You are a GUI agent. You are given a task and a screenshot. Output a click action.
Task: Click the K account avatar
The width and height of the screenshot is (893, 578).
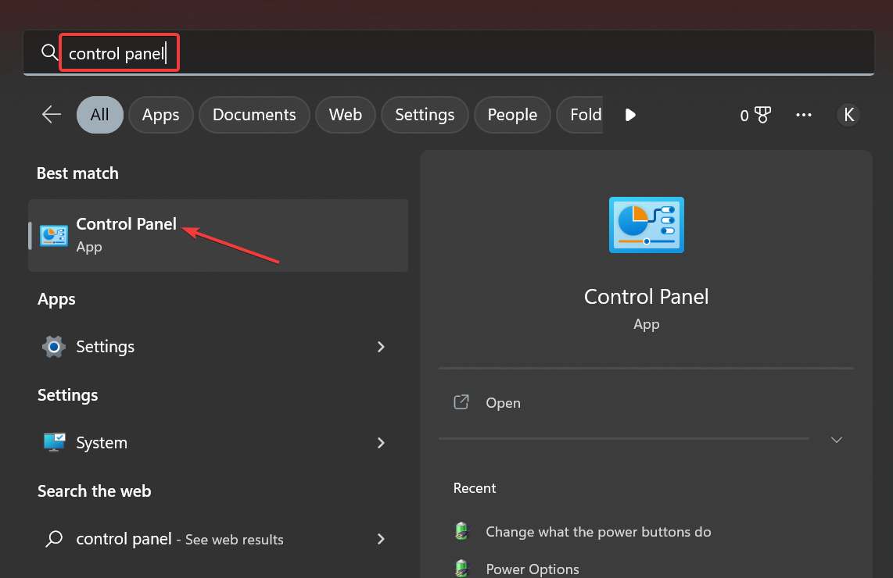848,115
